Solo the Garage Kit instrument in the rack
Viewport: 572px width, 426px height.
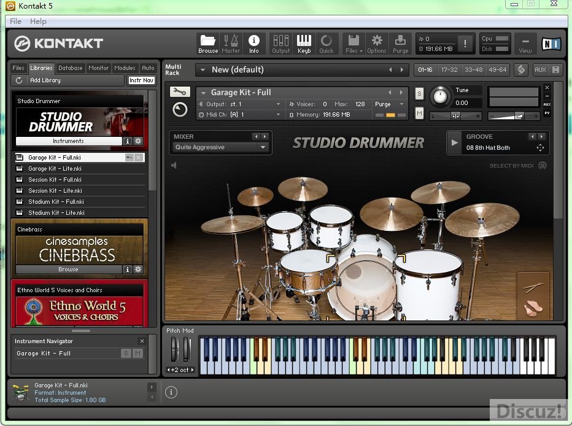pos(419,94)
